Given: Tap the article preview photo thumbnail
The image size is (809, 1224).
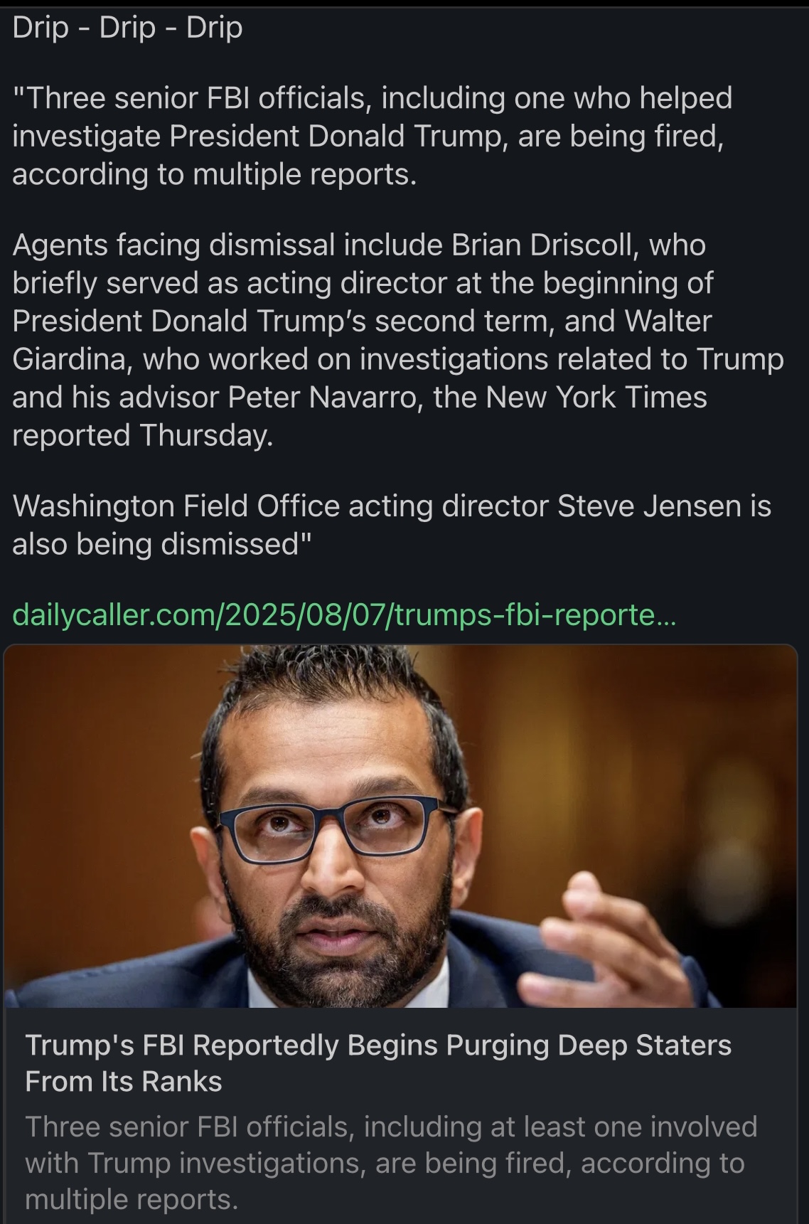Looking at the screenshot, I should (x=401, y=826).
